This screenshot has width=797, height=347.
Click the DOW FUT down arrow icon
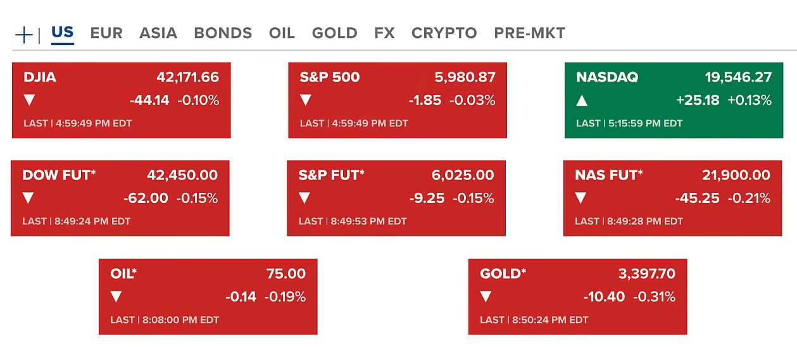(x=28, y=198)
